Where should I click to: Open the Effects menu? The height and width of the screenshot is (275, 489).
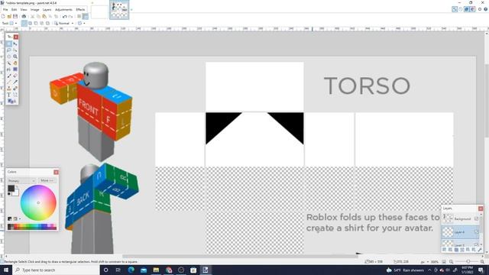(80, 10)
